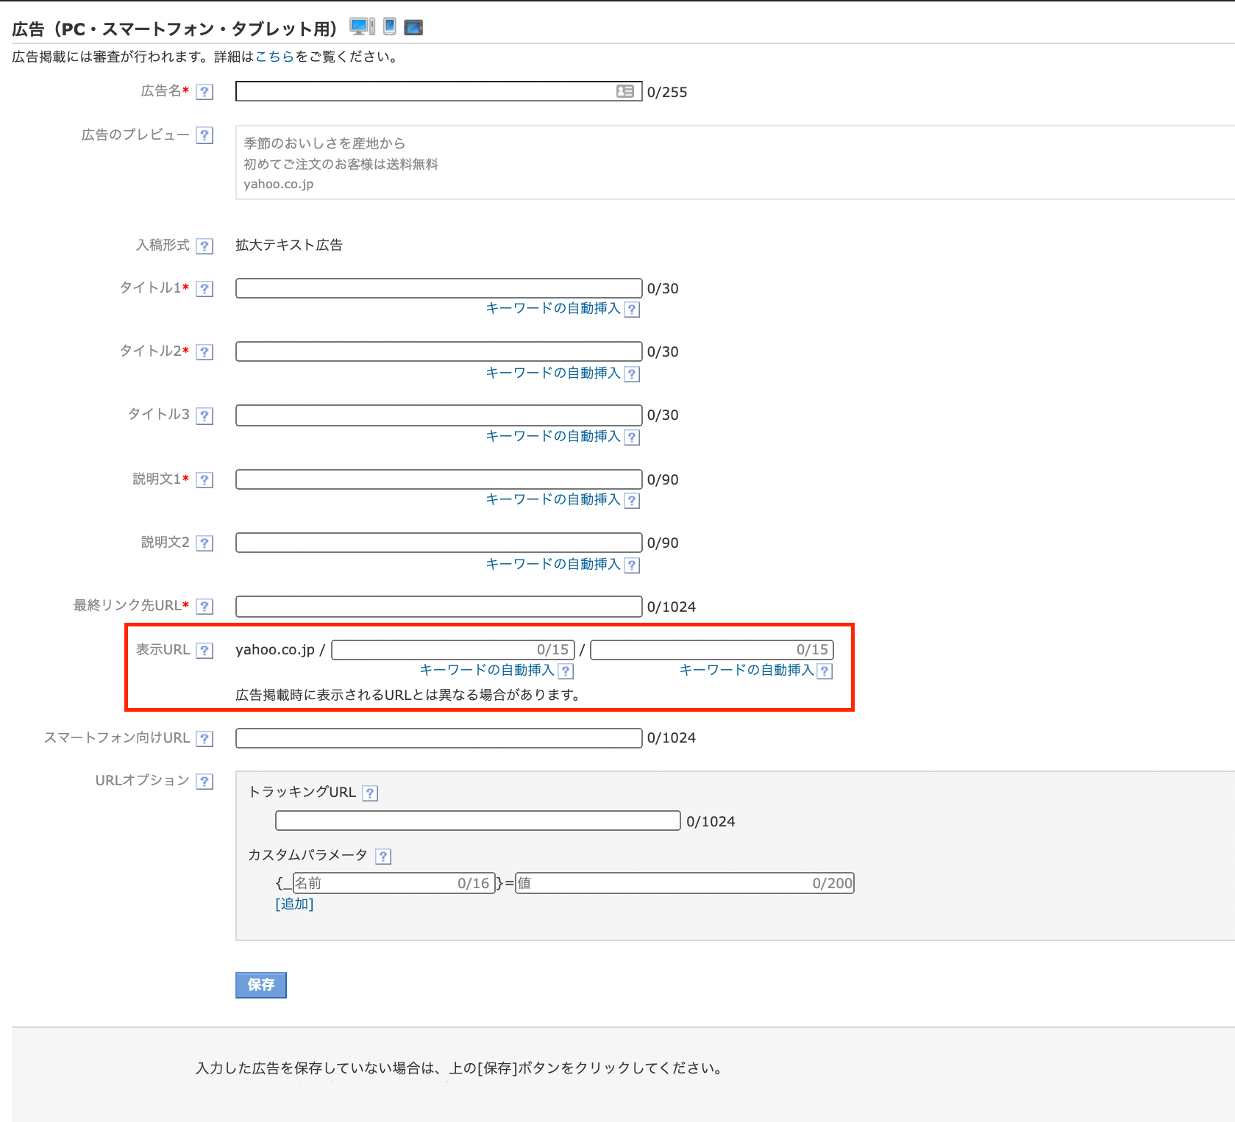This screenshot has width=1235, height=1122.
Task: Click the 保存 button
Action: (x=261, y=985)
